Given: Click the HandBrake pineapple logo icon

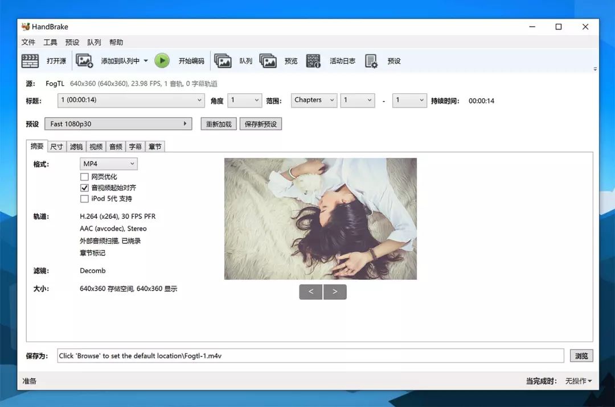Looking at the screenshot, I should 25,26.
